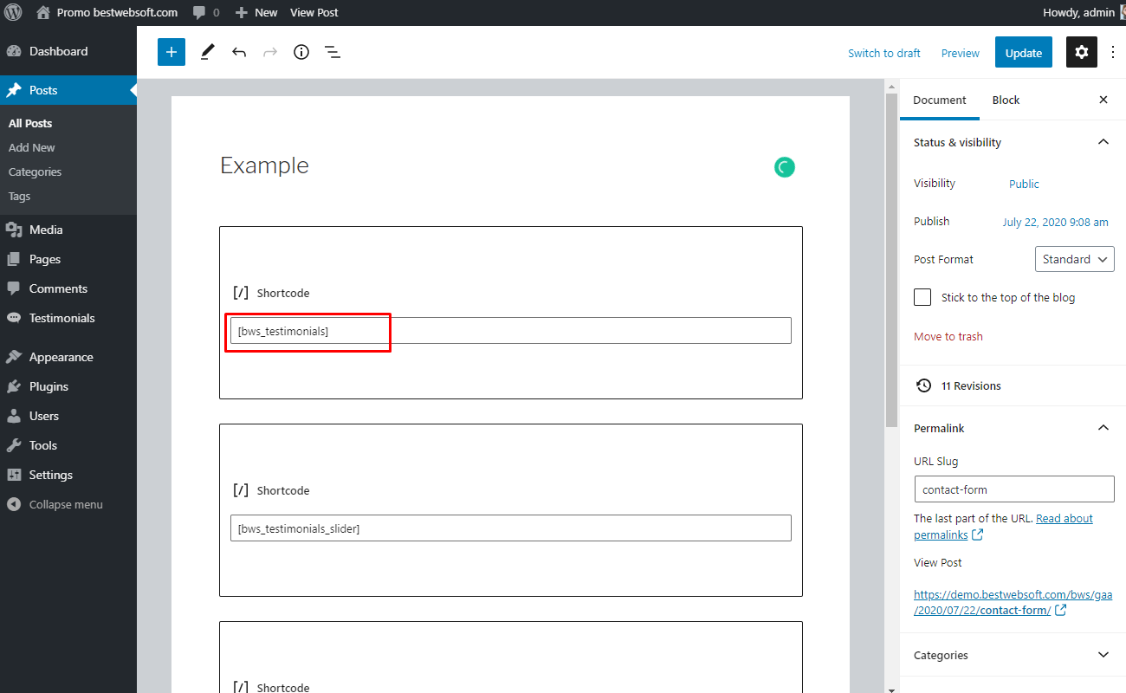This screenshot has height=693, width=1126.
Task: Open the Pages menu
Action: click(x=68, y=259)
